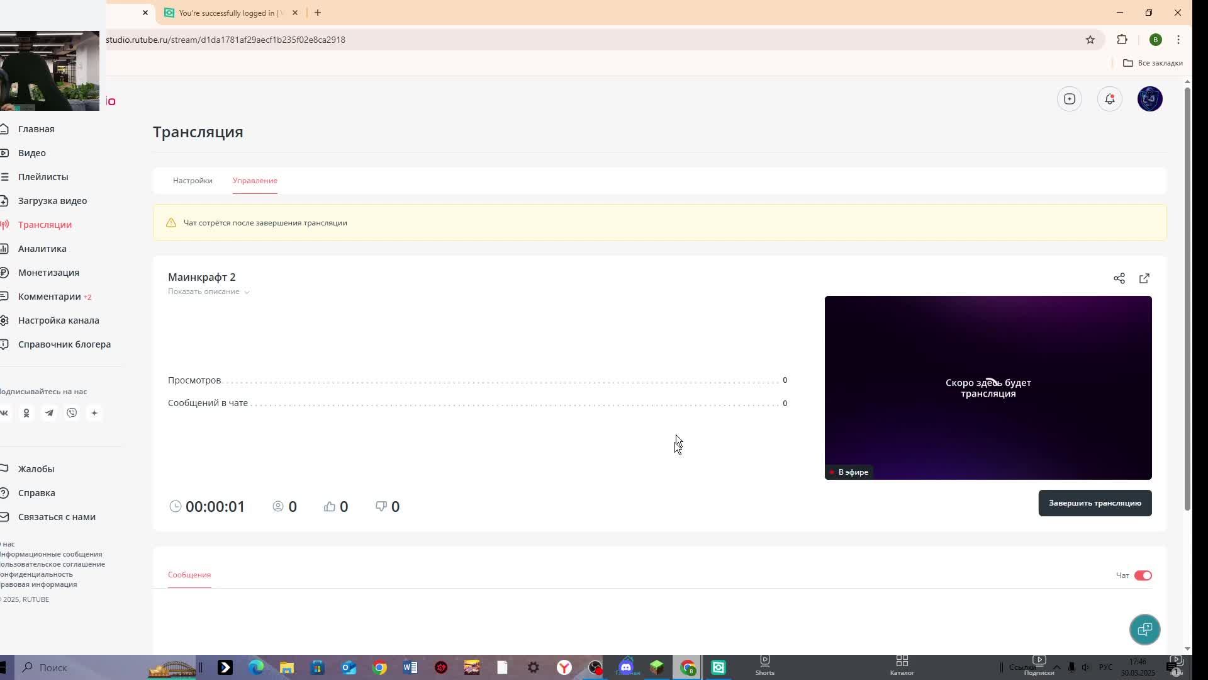
Task: Open Chrome three-dot menu
Action: (x=1178, y=40)
